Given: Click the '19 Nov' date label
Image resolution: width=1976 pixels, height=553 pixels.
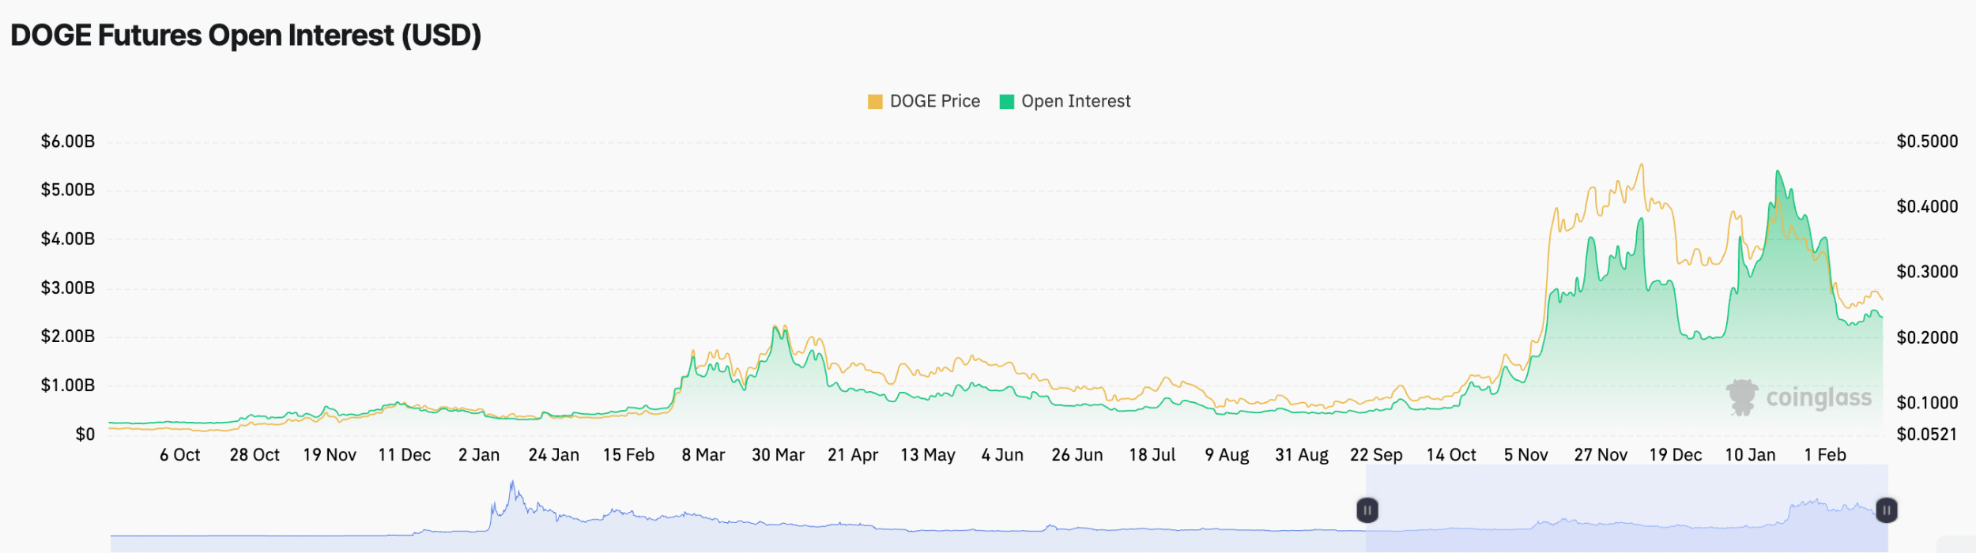Looking at the screenshot, I should tap(330, 455).
